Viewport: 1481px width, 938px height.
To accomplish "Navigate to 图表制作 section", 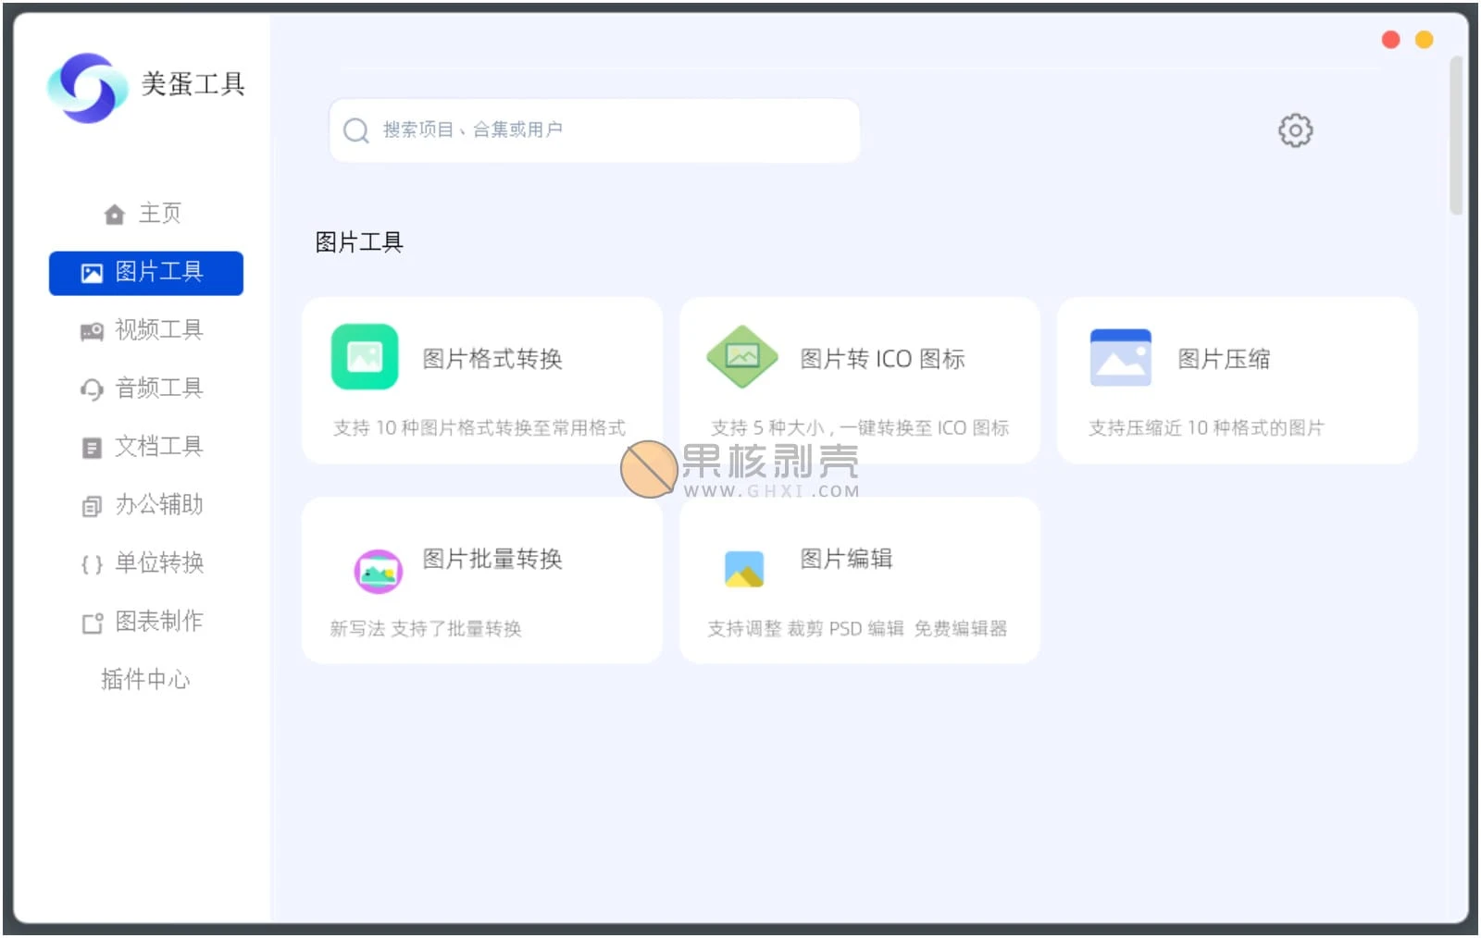I will [x=146, y=622].
